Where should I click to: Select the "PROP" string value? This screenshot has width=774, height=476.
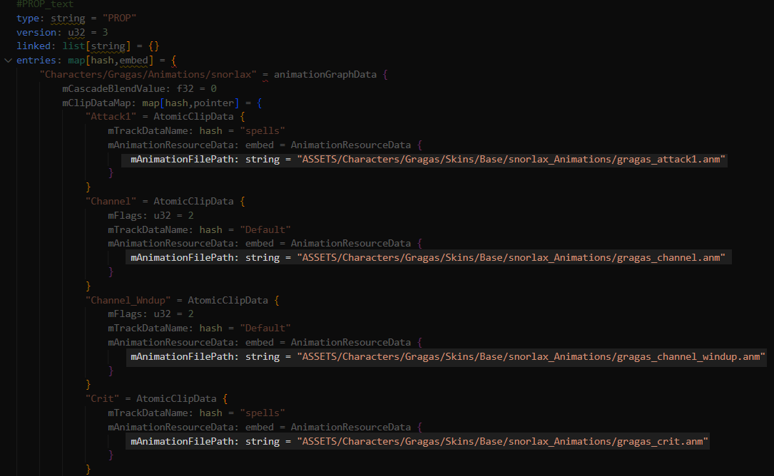119,19
